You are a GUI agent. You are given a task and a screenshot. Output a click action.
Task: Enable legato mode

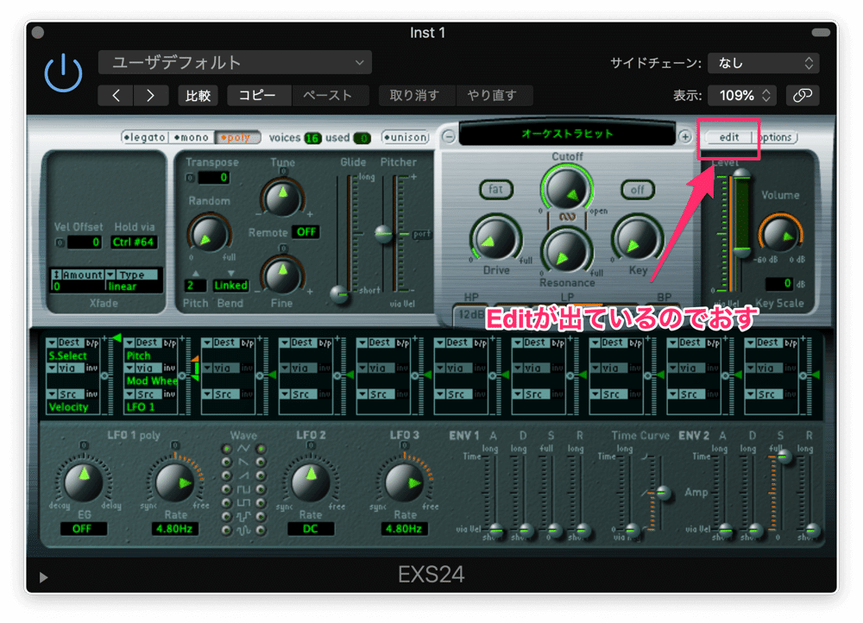pos(144,137)
